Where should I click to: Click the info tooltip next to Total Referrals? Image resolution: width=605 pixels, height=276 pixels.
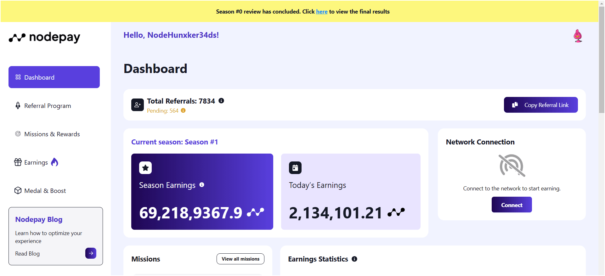(221, 101)
